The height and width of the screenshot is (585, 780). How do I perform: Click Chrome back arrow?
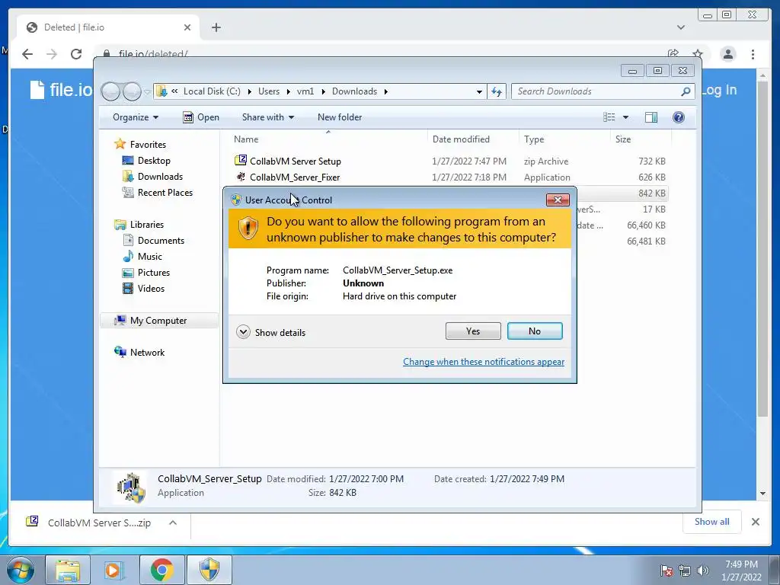27,54
